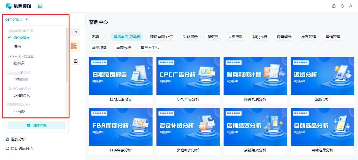Click the 创建团队 button
This screenshot has width=358, height=160.
(x=37, y=125)
